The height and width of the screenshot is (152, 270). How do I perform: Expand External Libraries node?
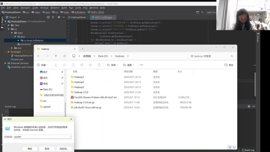5,63
